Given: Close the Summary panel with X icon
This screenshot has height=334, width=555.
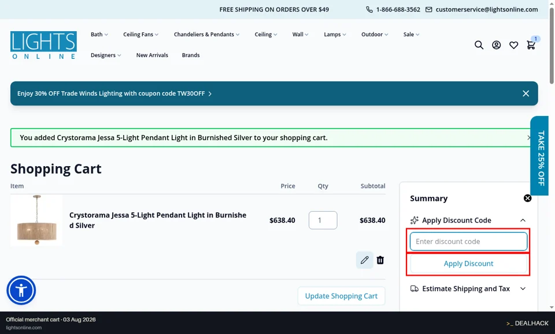Looking at the screenshot, I should click(x=527, y=198).
